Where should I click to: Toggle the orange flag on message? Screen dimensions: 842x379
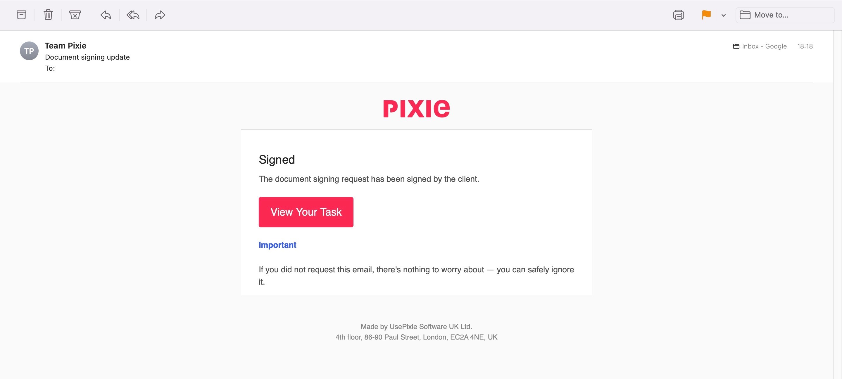click(x=706, y=15)
